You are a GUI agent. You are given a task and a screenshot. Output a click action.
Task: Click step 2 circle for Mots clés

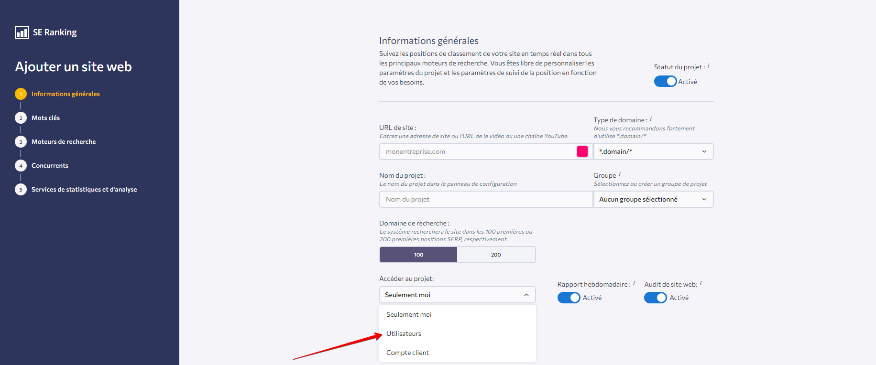tap(21, 118)
